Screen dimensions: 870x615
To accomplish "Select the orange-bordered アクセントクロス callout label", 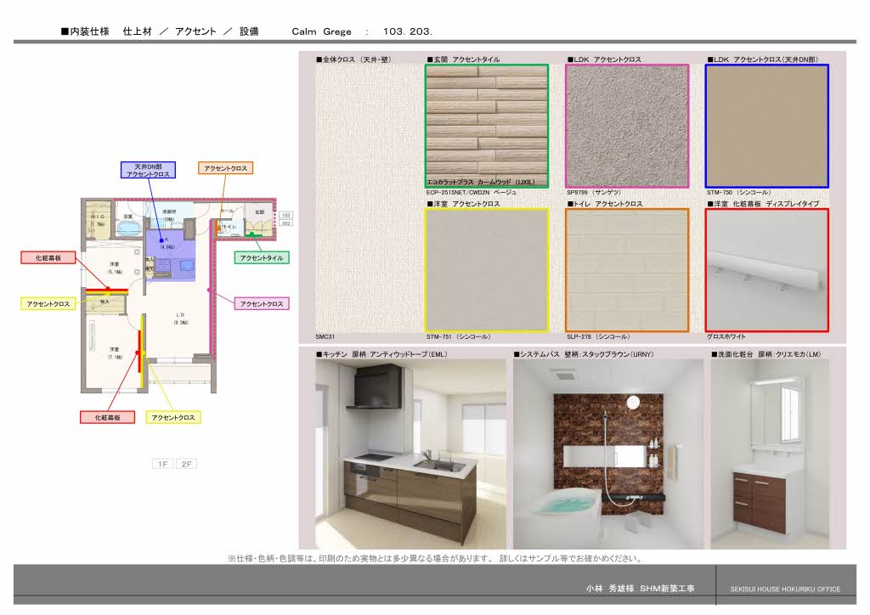I will pyautogui.click(x=226, y=168).
